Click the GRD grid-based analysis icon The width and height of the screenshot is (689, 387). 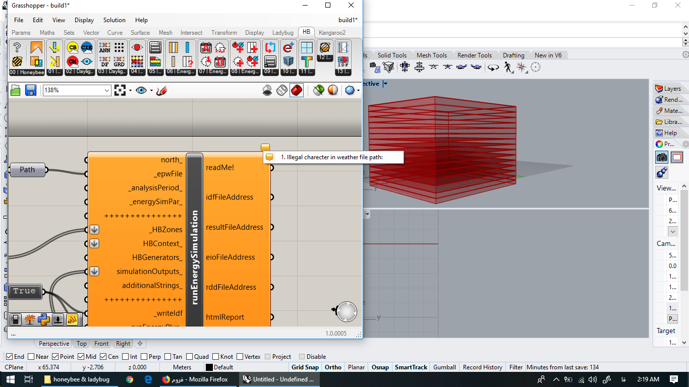pos(119,61)
